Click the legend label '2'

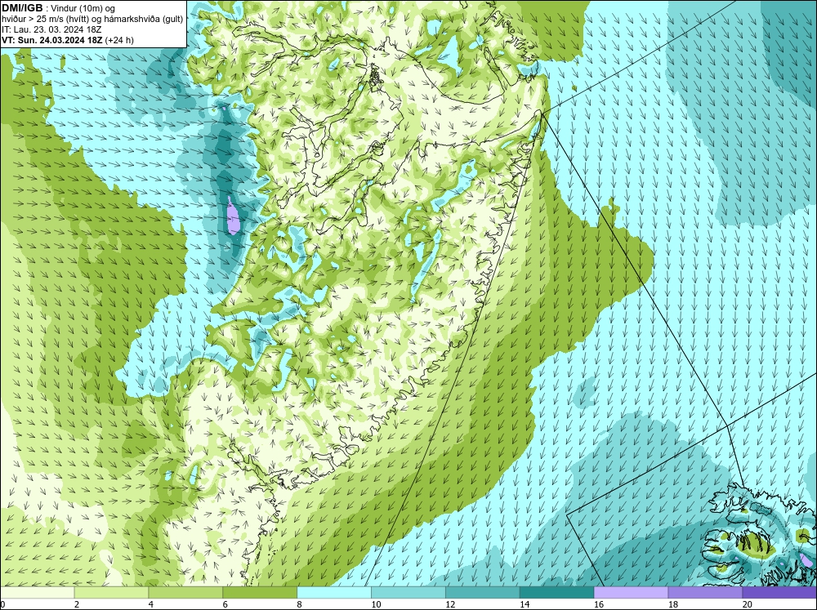click(77, 604)
